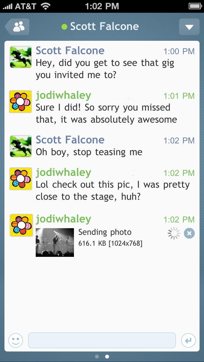Tap jodiwhaley's avatar beside photo upload

point(21,225)
